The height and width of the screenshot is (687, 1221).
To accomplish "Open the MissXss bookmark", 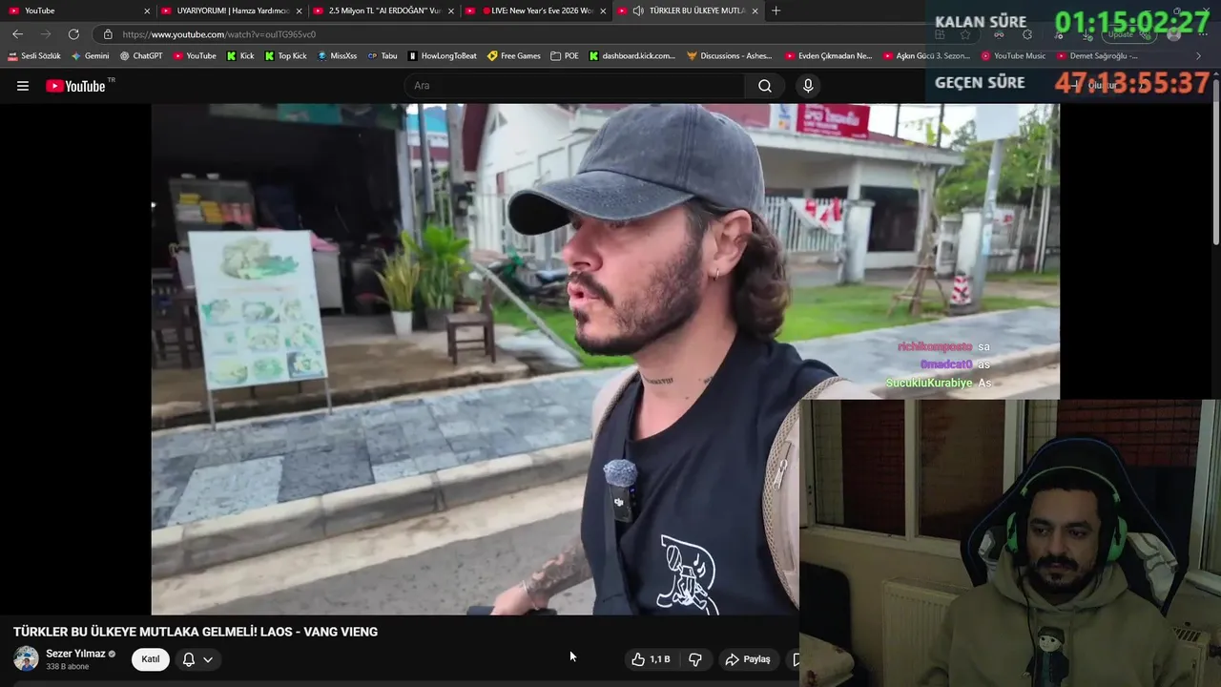I will [x=337, y=56].
